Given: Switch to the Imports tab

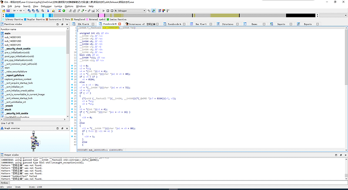Looking at the screenshot, I should point(281,24).
